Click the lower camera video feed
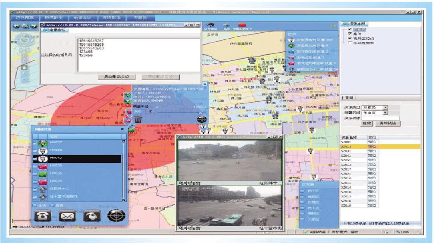The image size is (435, 243). (230, 206)
